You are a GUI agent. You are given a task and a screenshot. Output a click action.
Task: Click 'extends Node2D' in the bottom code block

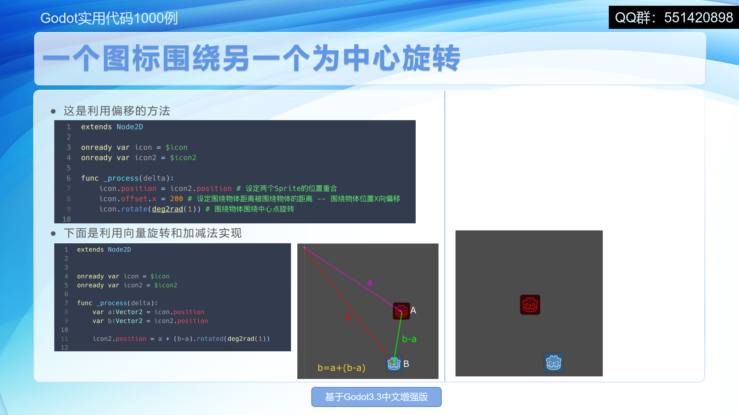tap(104, 250)
